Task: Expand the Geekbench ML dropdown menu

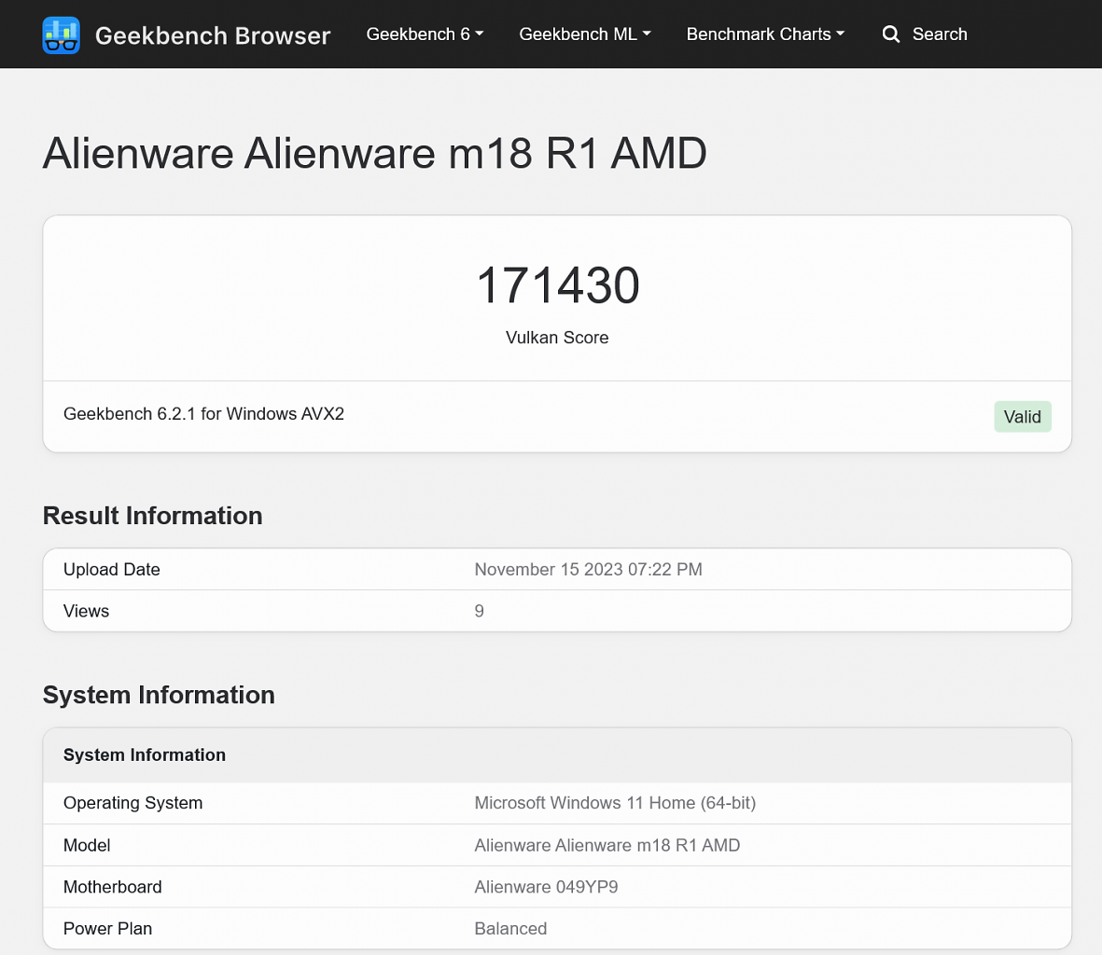Action: pyautogui.click(x=585, y=35)
